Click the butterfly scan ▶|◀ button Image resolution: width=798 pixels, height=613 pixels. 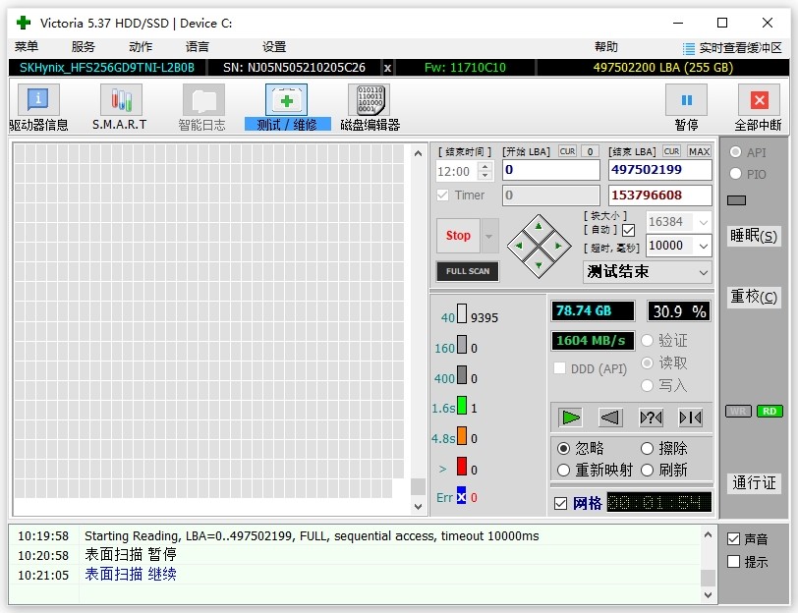tap(691, 418)
